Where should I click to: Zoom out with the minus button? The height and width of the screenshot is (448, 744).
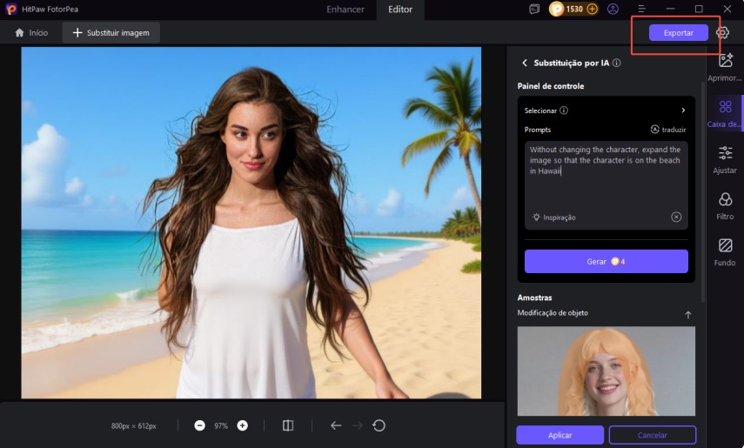tap(199, 425)
